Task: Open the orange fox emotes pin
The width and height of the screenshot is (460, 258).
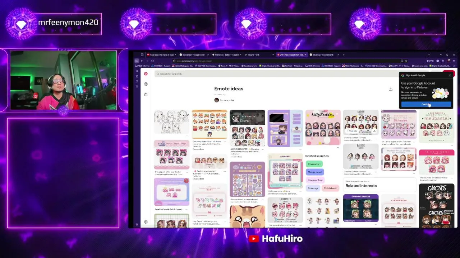Action: 210,124
